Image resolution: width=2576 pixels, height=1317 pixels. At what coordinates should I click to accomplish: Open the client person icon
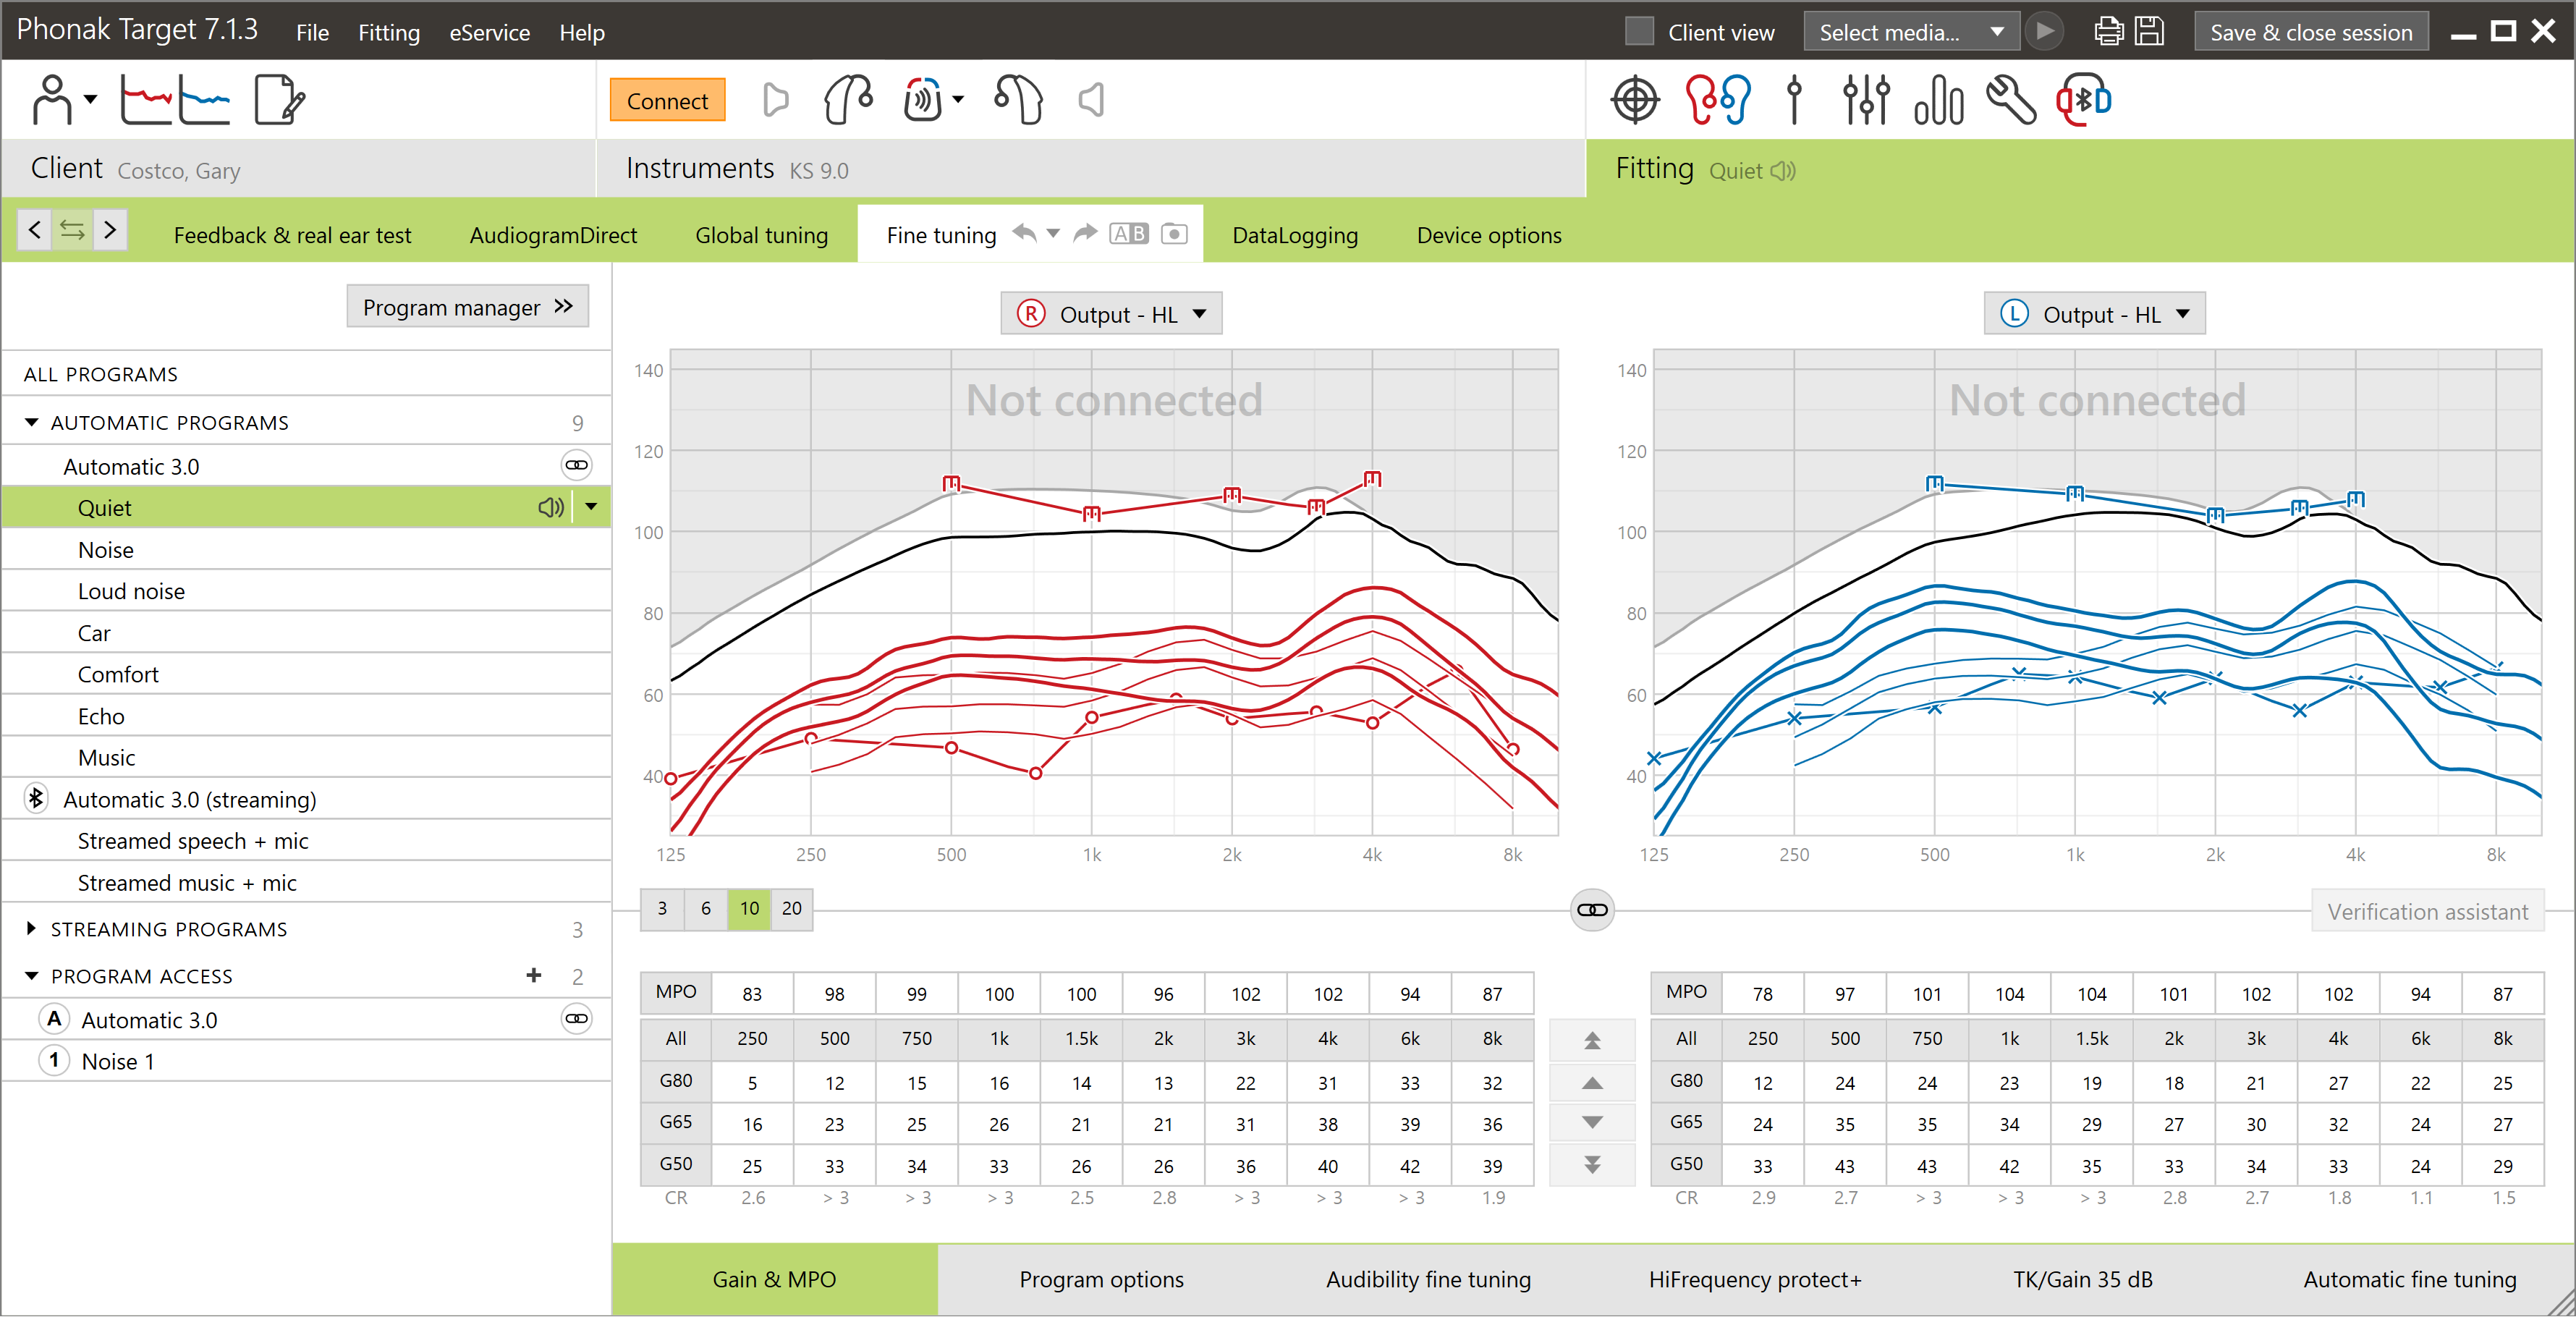(53, 100)
